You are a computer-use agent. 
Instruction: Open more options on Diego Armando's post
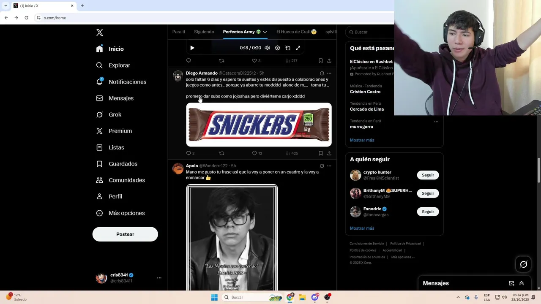click(329, 73)
